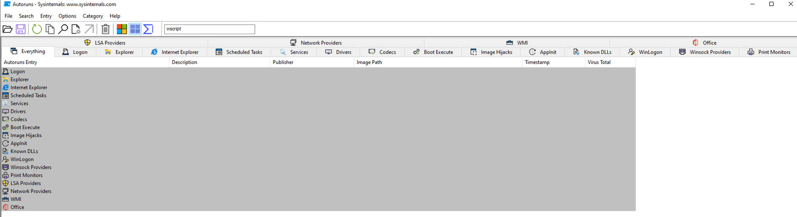This screenshot has height=217, width=797.
Task: Click the file properties gear icon
Action: point(76,29)
